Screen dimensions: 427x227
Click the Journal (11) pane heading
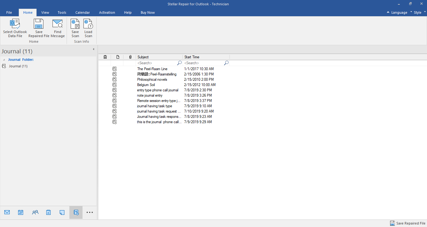click(x=17, y=51)
